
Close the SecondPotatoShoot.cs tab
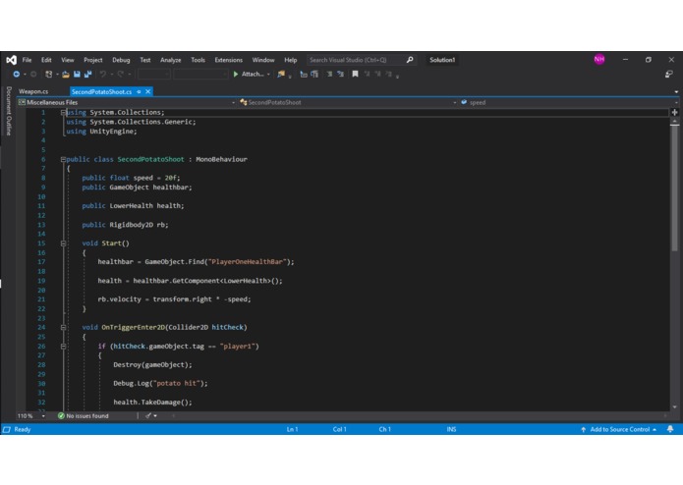click(x=148, y=91)
